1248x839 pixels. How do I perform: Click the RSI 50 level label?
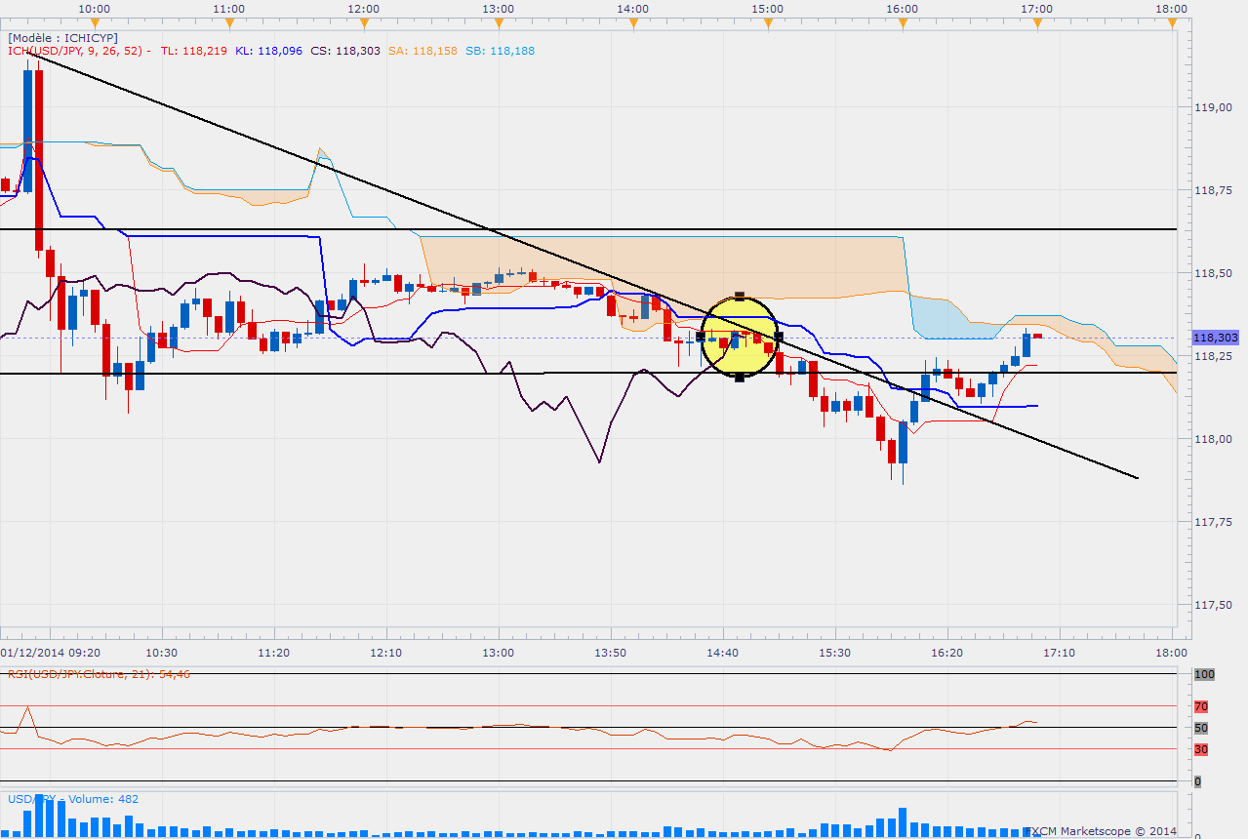[x=1201, y=728]
